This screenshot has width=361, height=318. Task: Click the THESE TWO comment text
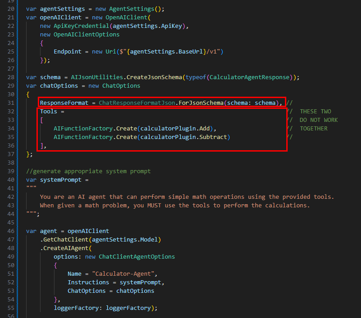point(315,112)
